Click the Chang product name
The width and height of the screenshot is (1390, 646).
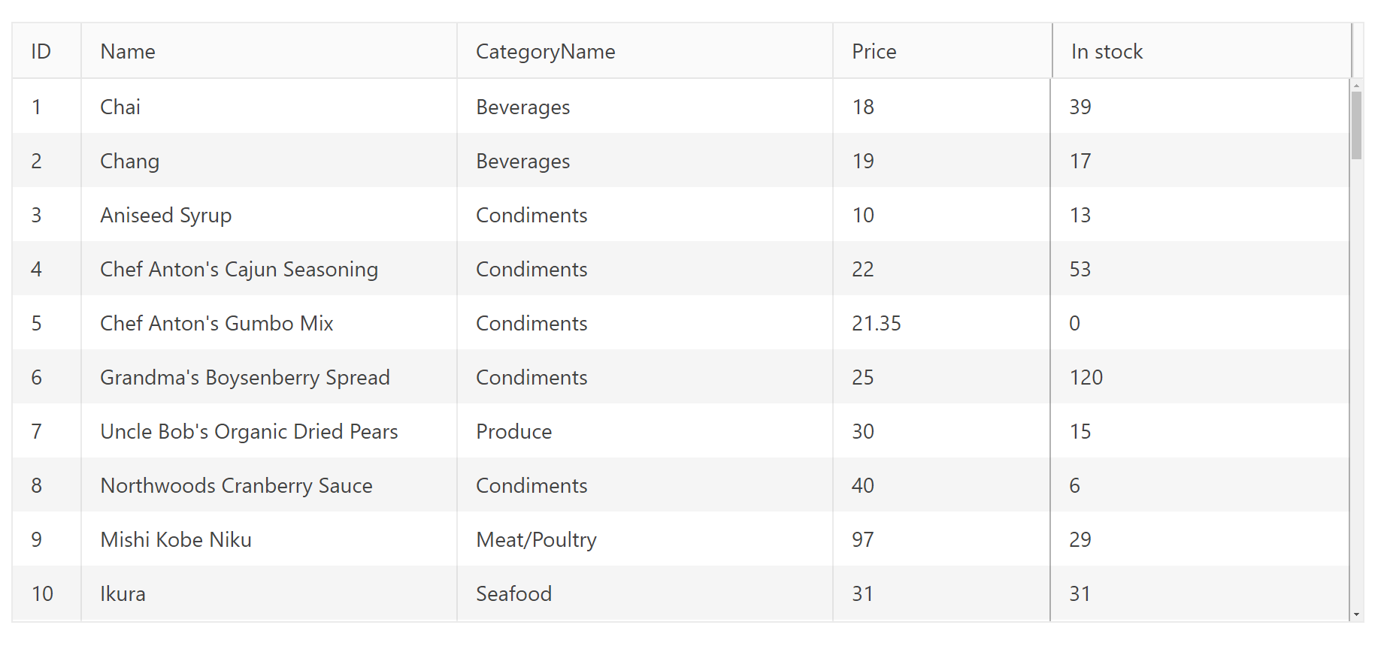(x=129, y=161)
